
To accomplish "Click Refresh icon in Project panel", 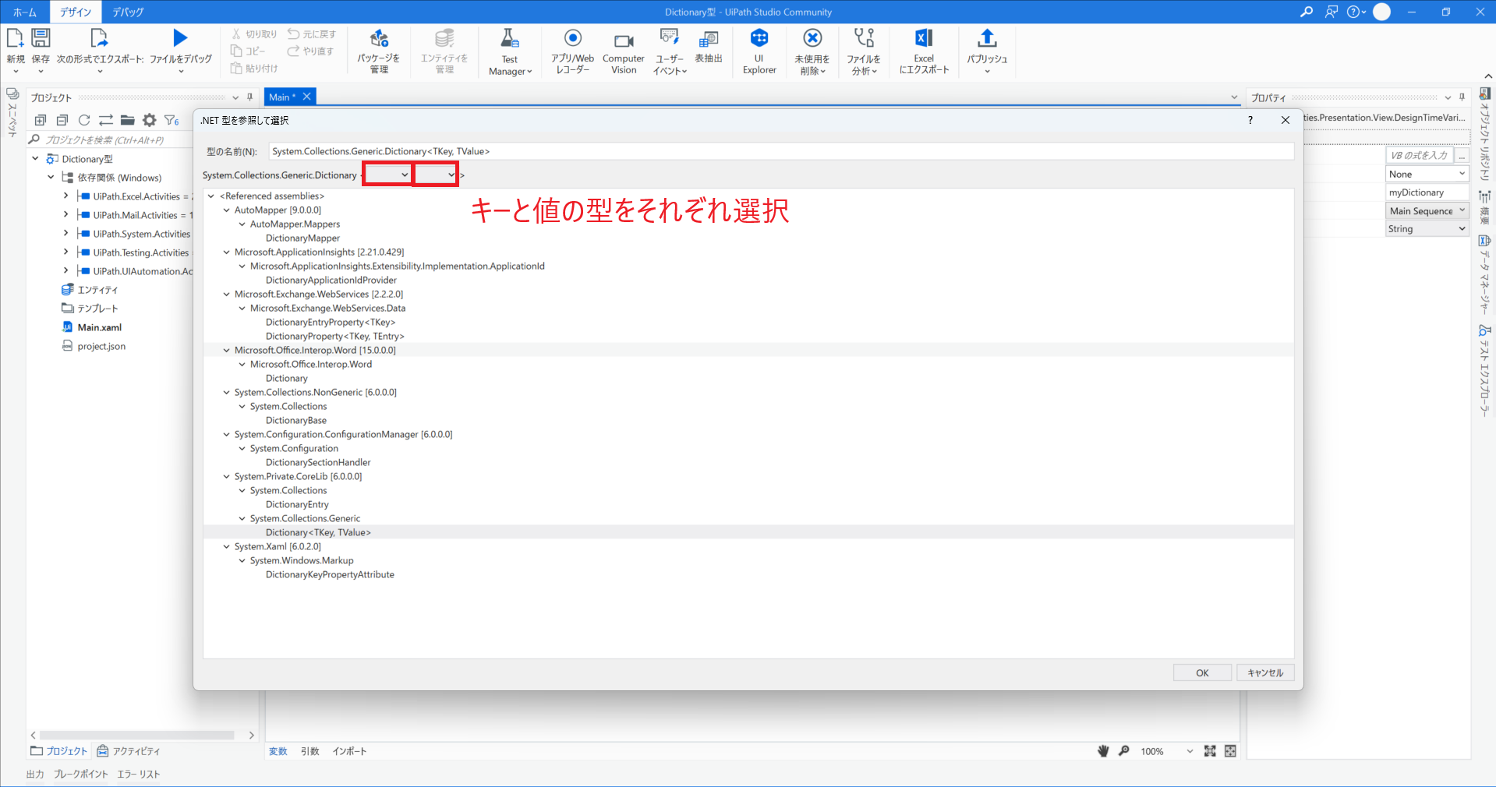I will pyautogui.click(x=84, y=120).
